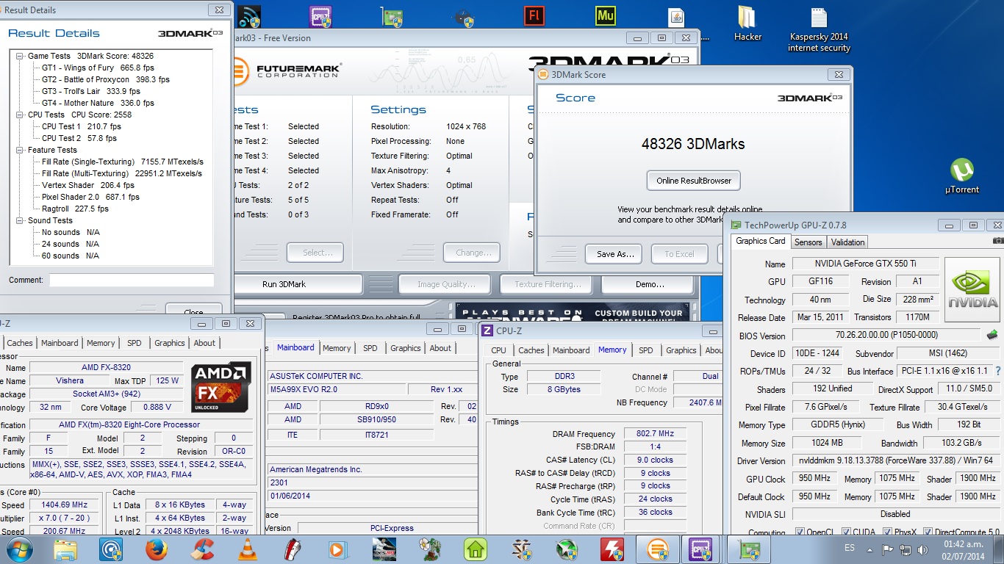Screen dimensions: 1004x564
Task: Open Kaspersky 2014 internet security desktop file
Action: click(x=819, y=30)
